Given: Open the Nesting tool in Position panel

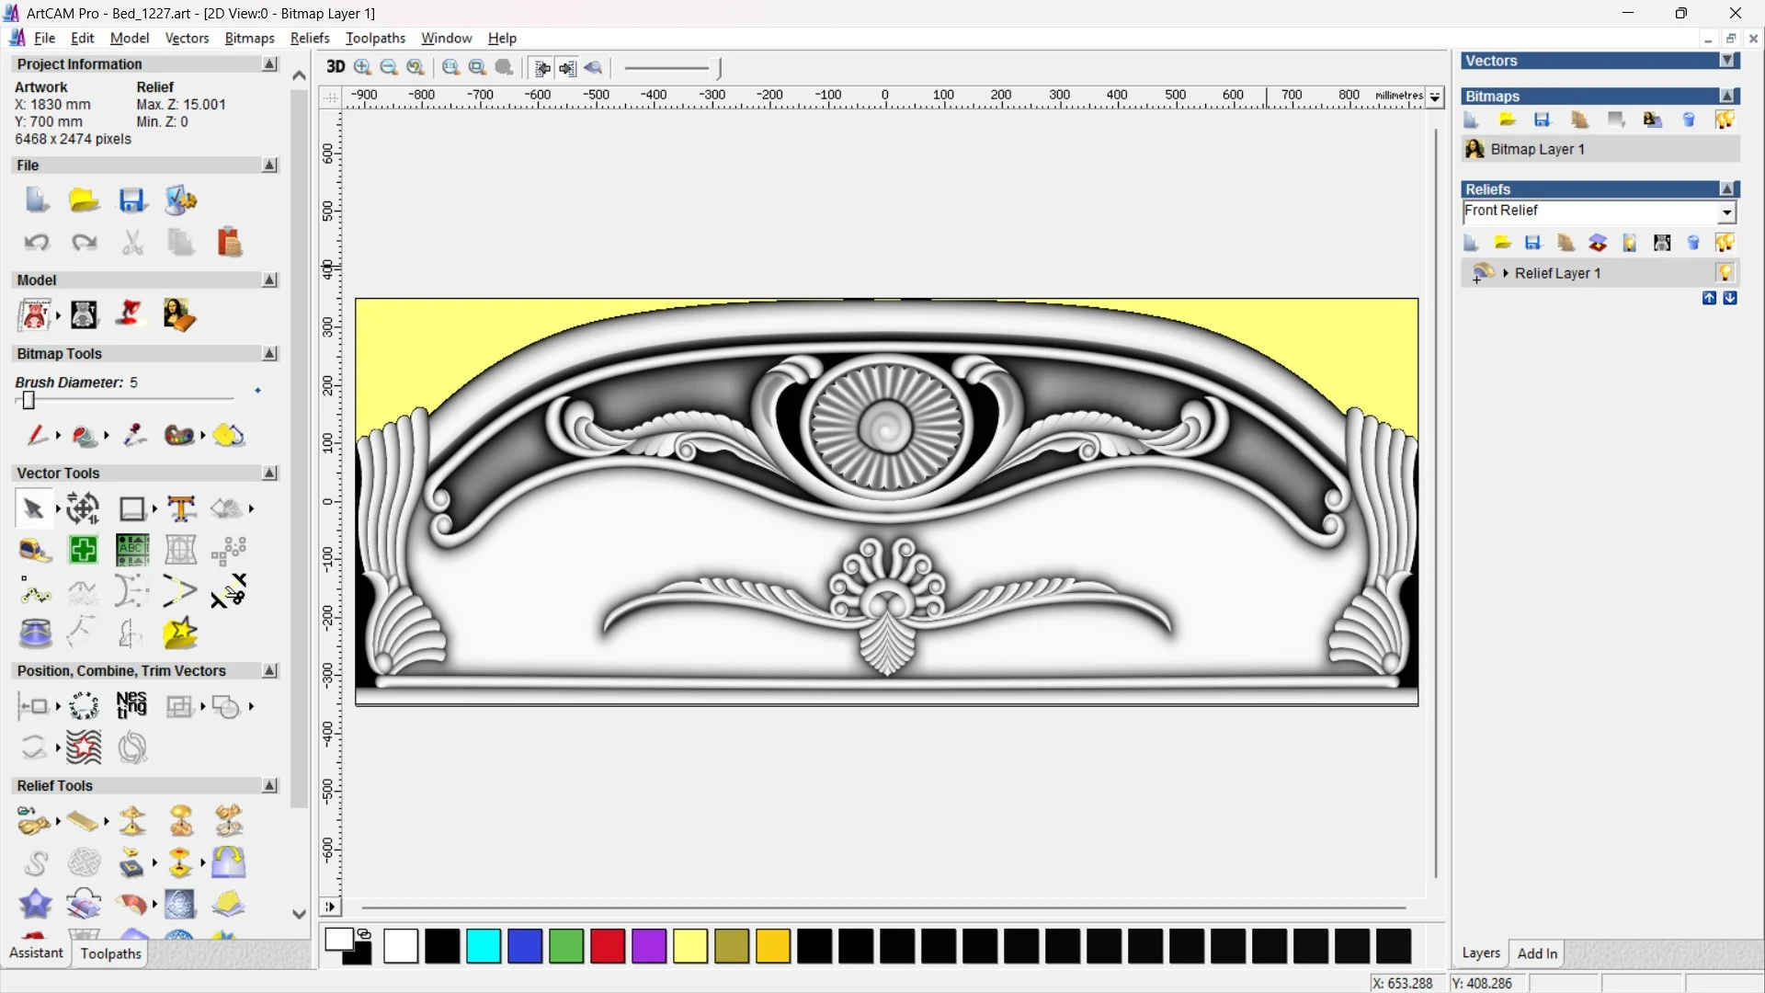Looking at the screenshot, I should click(131, 705).
